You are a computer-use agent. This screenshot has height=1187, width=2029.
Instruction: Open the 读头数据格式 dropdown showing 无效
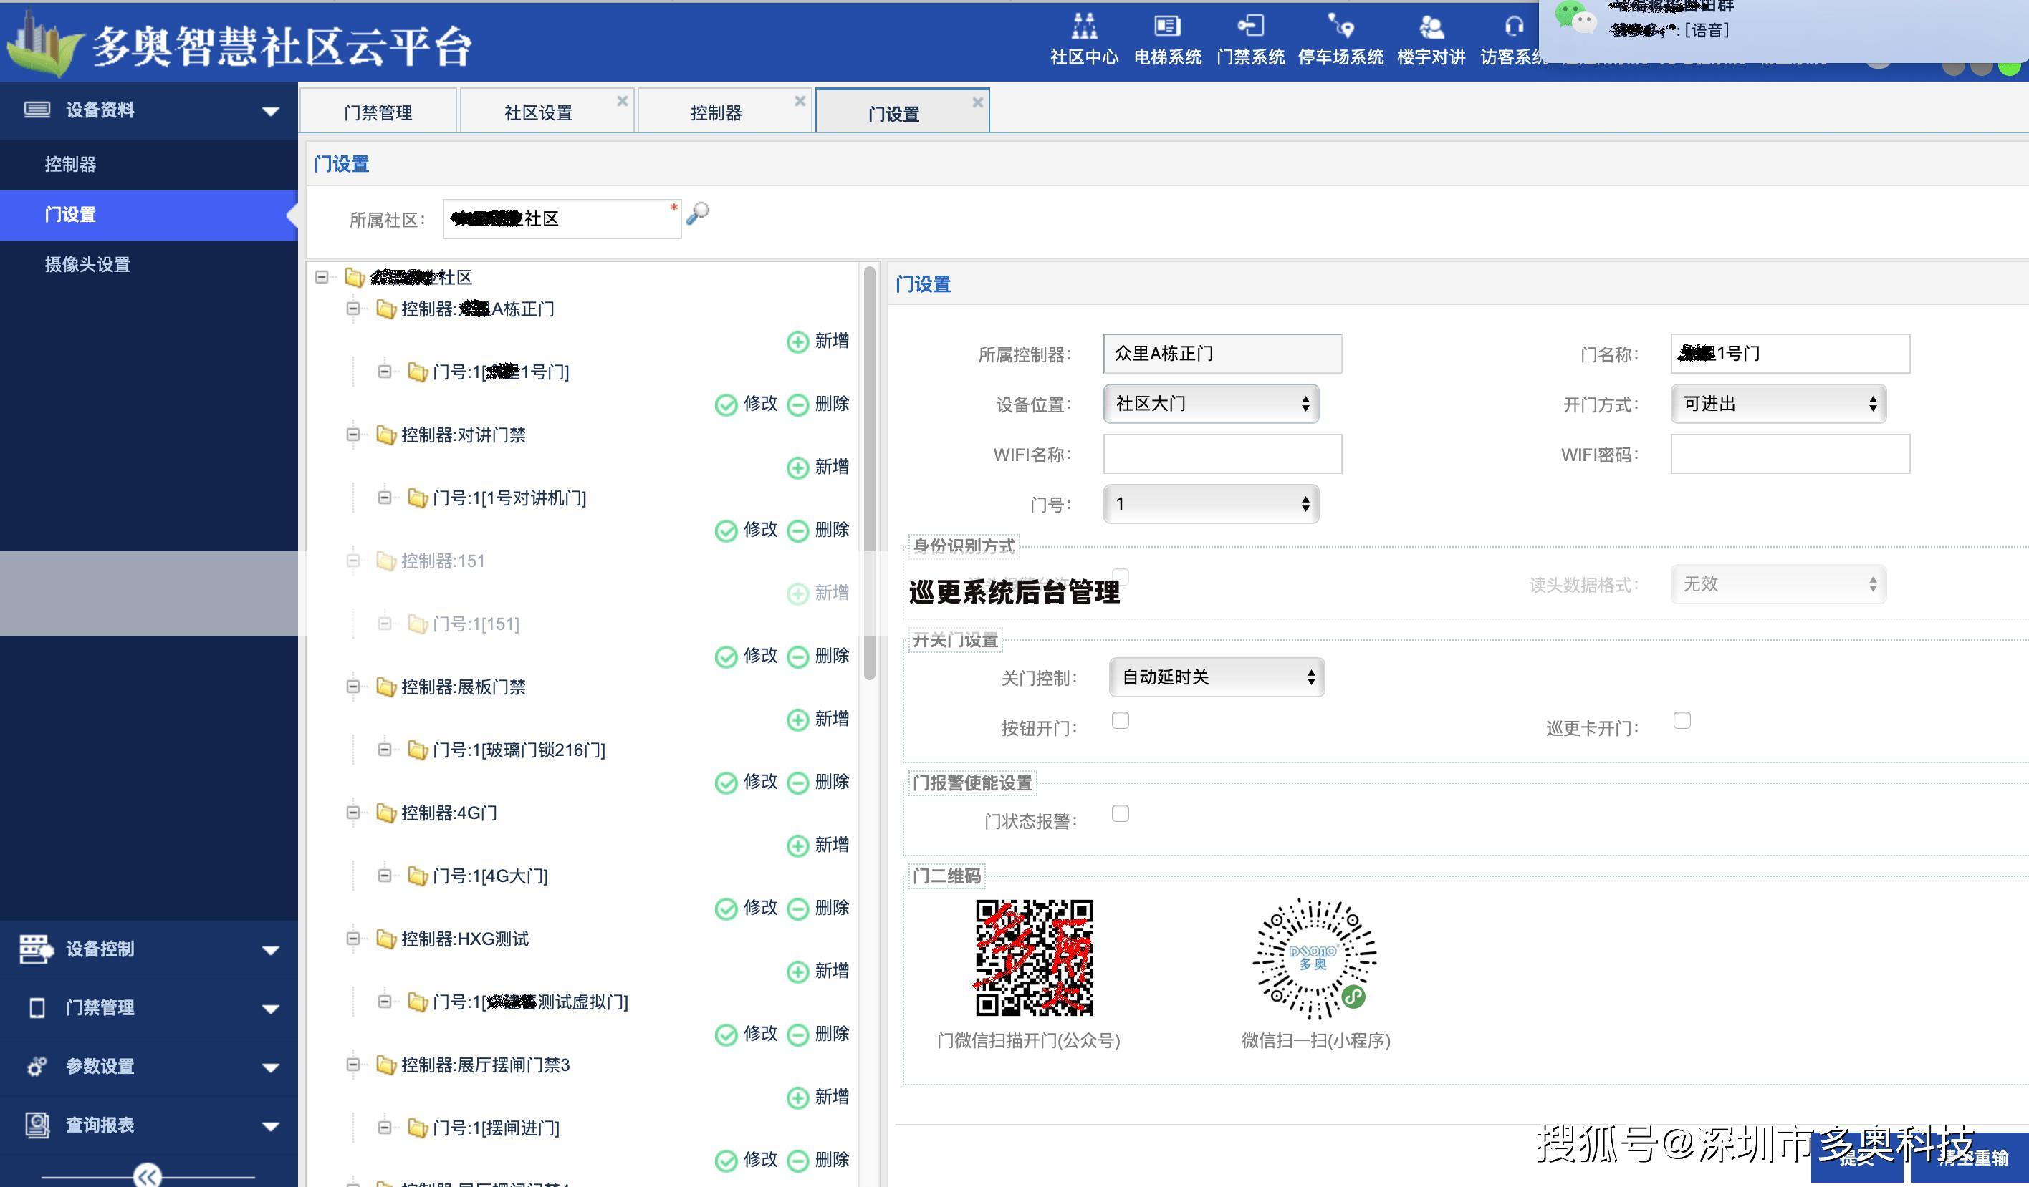(x=1778, y=583)
